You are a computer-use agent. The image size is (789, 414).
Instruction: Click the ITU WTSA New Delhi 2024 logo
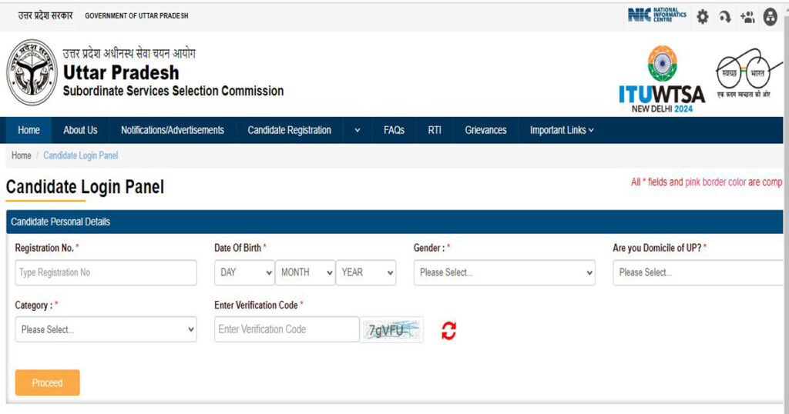[662, 79]
